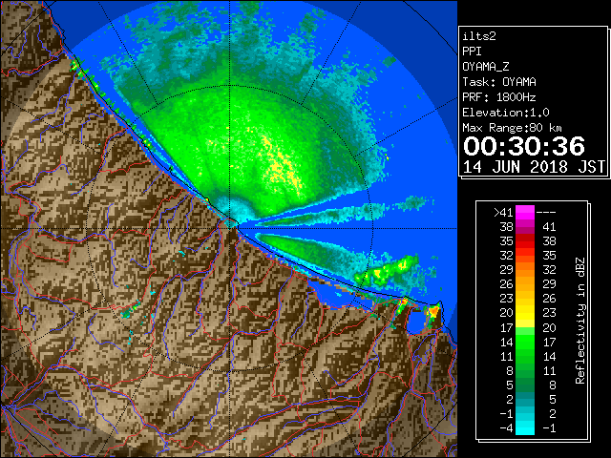Click the 'ilts2' label in info box
The width and height of the screenshot is (611, 458).
[x=479, y=36]
